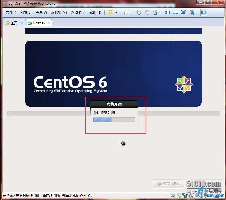This screenshot has height=200, width=226.
Task: Open the 选项卡(T) menu
Action: click(78, 12)
